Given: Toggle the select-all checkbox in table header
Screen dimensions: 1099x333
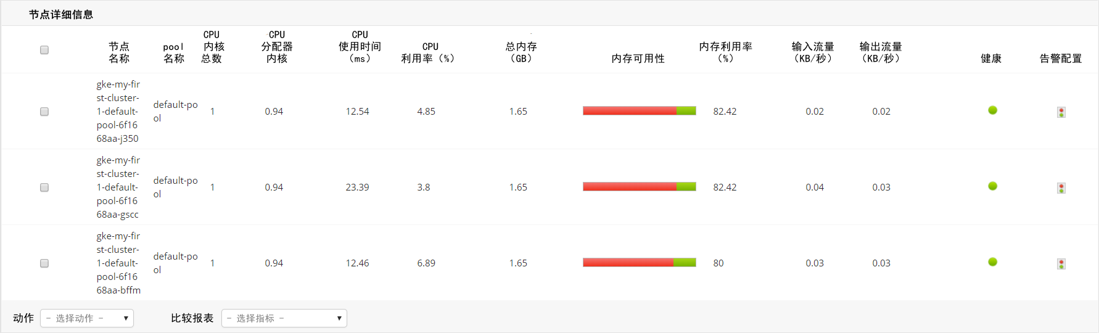Looking at the screenshot, I should (44, 50).
